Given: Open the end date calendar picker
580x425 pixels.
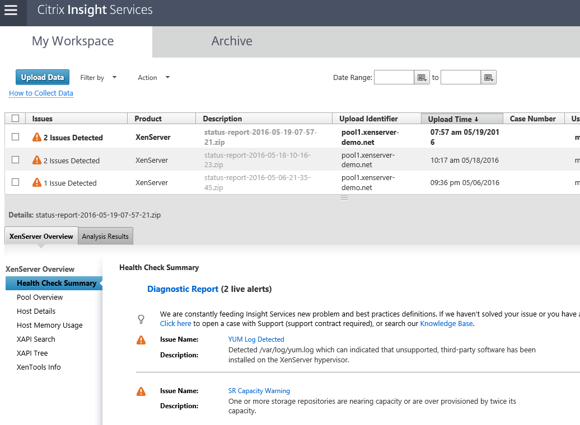Looking at the screenshot, I should pyautogui.click(x=488, y=78).
